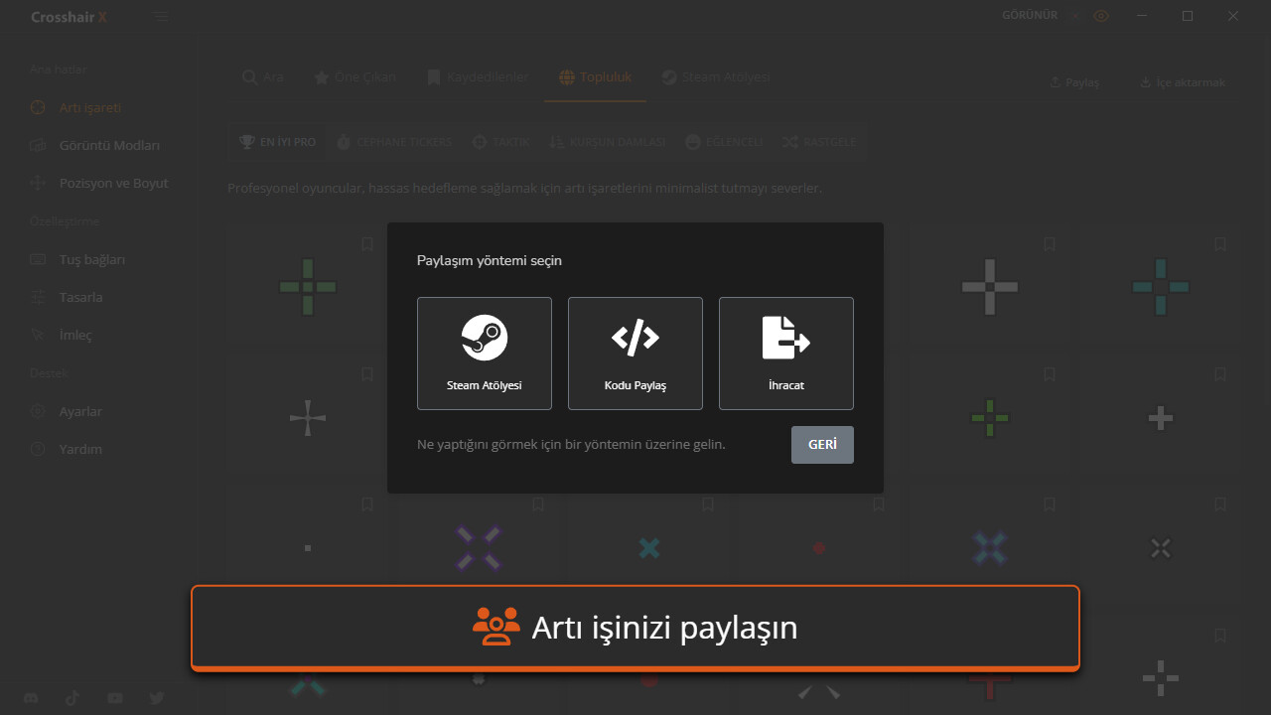Open the YouTube icon link

[115, 698]
